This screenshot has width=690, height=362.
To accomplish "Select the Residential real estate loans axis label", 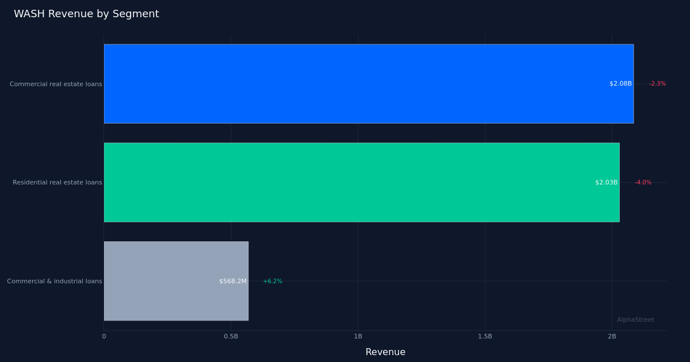I will 57,182.
